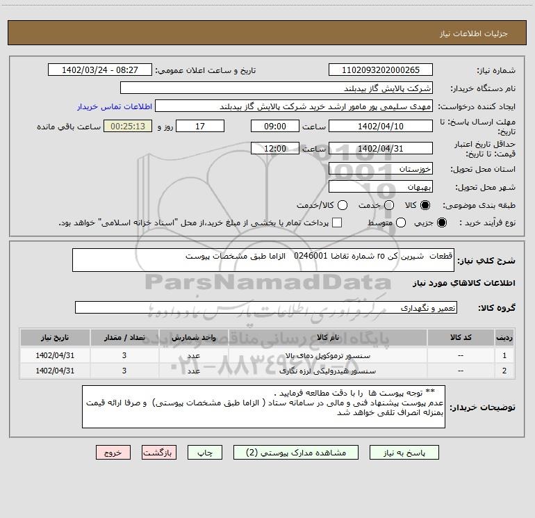This screenshot has height=518, width=535.
Task: Click the اطلاعات کالاهای مورد نیاز heading
Action: pos(463,283)
